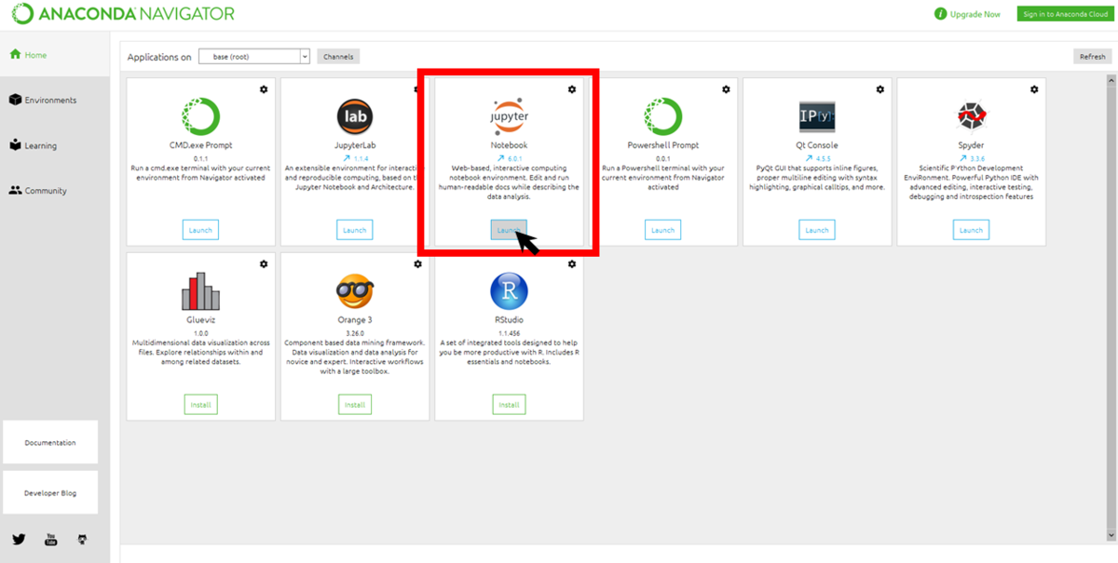Click the Powershell Prompt app icon
Viewport: 1118px width, 563px height.
[663, 116]
